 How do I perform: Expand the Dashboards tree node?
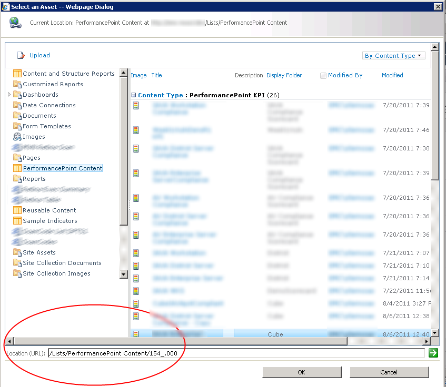9,95
